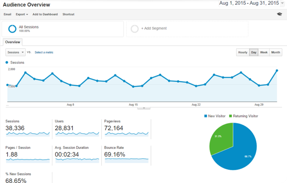
Task: Open the Sessions metric dropdown
Action: [x=16, y=52]
